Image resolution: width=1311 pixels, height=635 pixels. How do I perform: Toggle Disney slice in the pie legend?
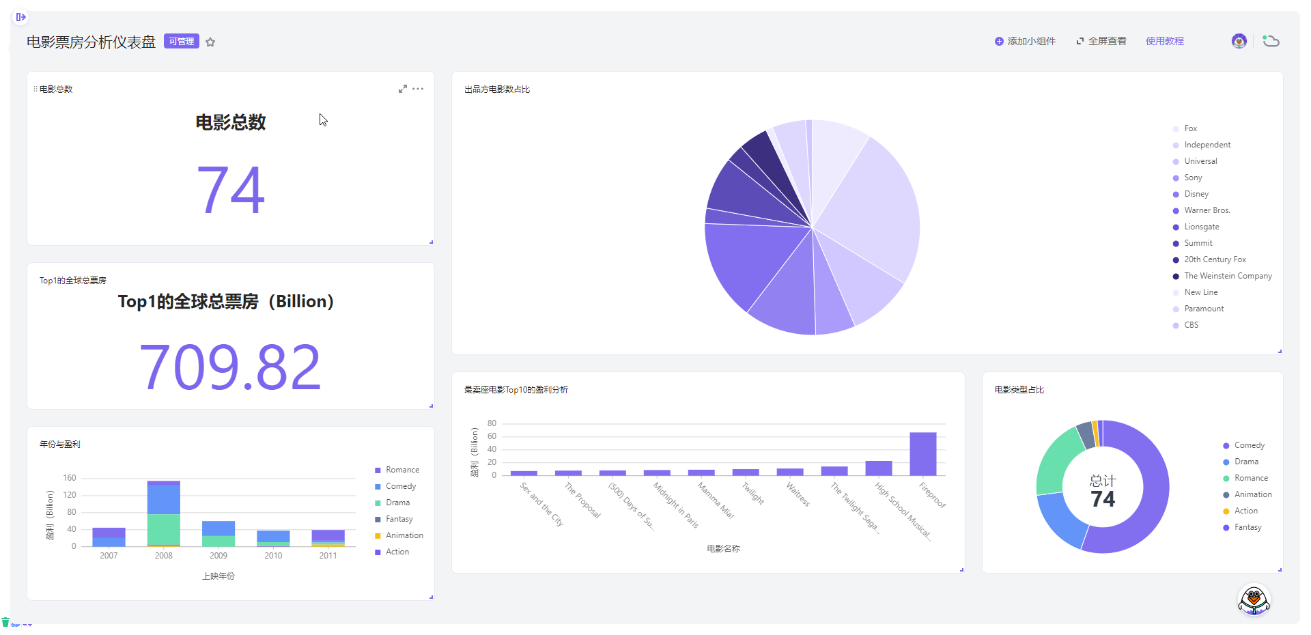pos(1196,194)
